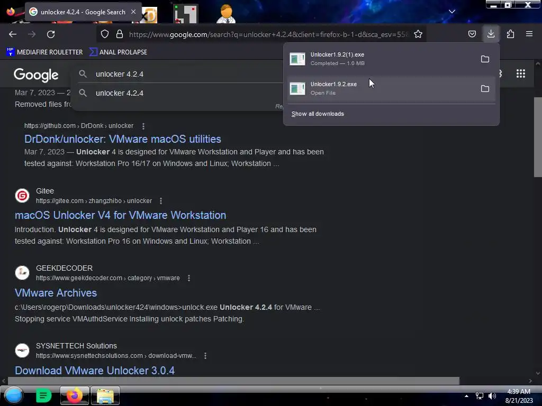Click the URL address bar
This screenshot has width=542, height=406.
(x=268, y=34)
